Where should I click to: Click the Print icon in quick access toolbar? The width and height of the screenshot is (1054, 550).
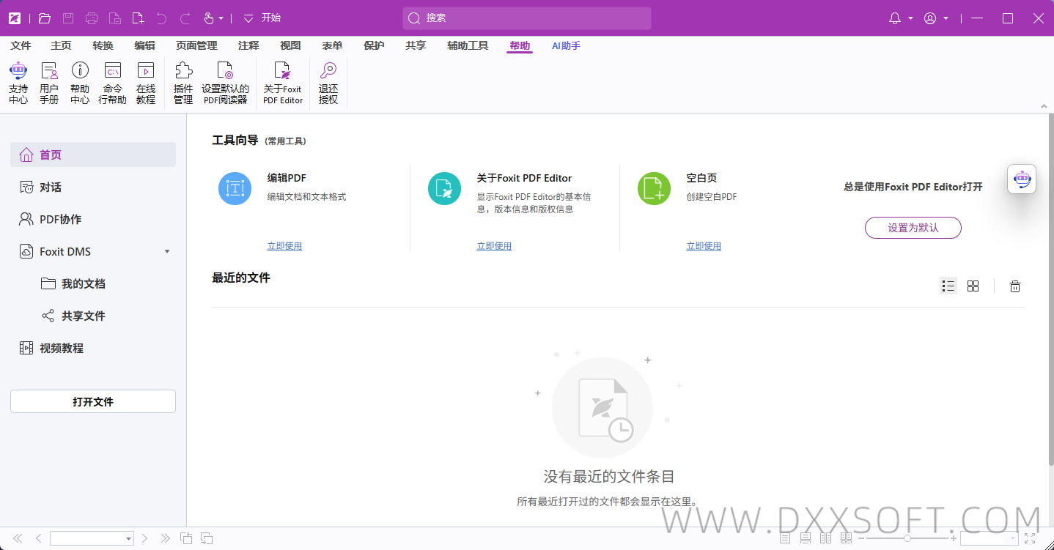tap(92, 18)
